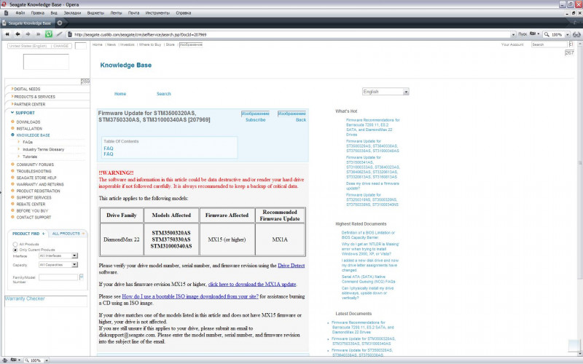The image size is (583, 364).
Task: Click the Fast Forward navigation button
Action: [x=39, y=34]
